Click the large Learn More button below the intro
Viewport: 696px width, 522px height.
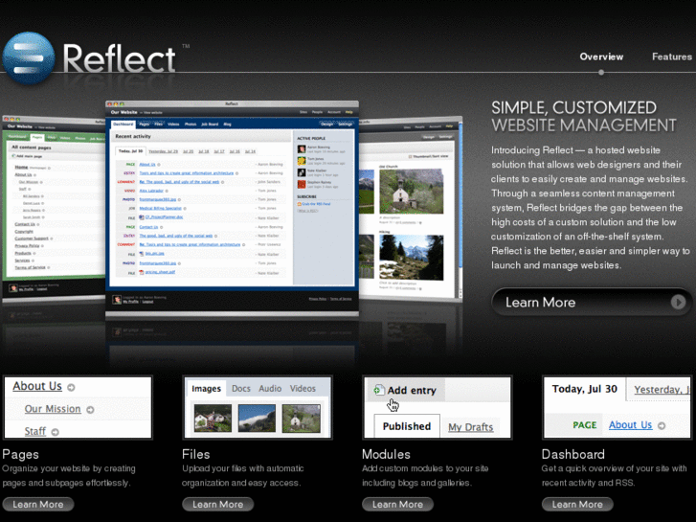coord(592,302)
